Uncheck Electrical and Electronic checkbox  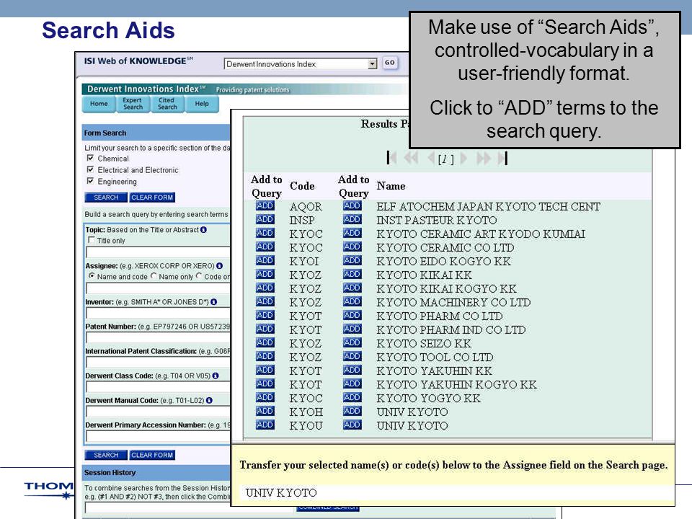pos(91,169)
